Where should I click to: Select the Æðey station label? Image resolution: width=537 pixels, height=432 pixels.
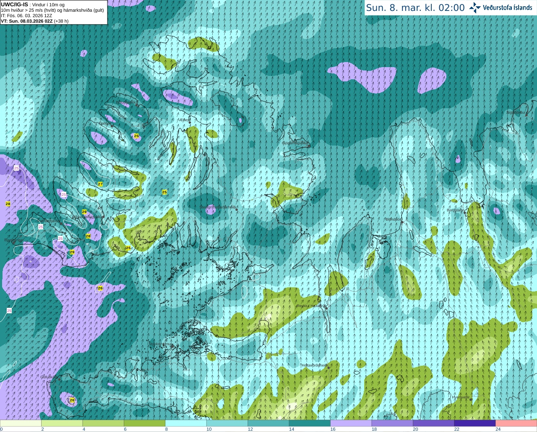[x=185, y=120]
